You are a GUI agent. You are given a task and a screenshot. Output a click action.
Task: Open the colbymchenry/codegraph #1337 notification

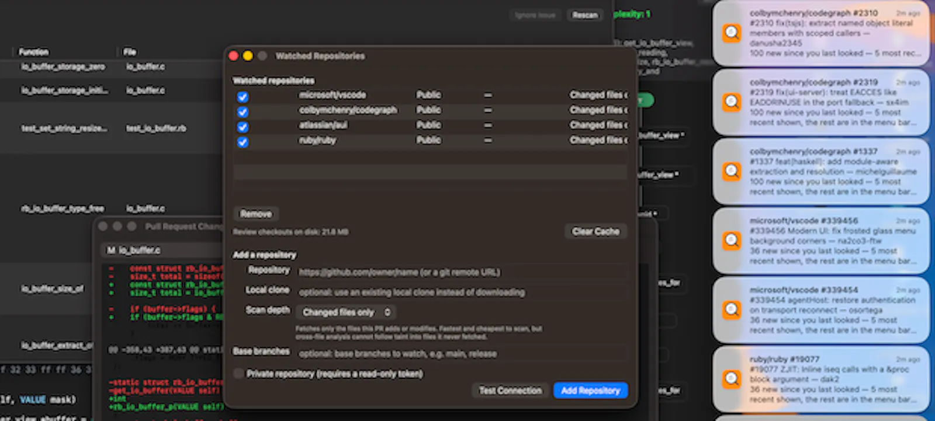[x=820, y=172]
